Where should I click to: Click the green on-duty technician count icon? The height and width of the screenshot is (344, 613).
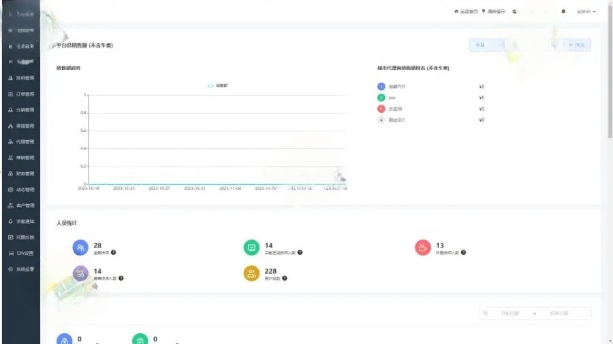coord(251,247)
